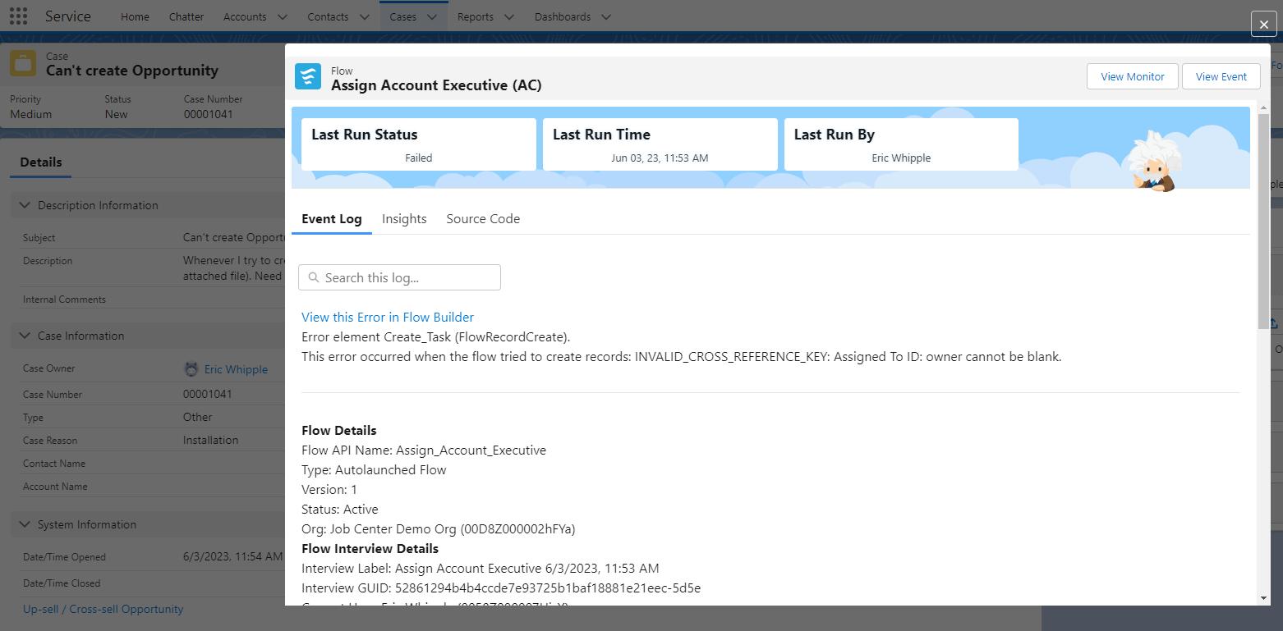The height and width of the screenshot is (631, 1283).
Task: Open the App Launcher grid icon
Action: tap(18, 16)
